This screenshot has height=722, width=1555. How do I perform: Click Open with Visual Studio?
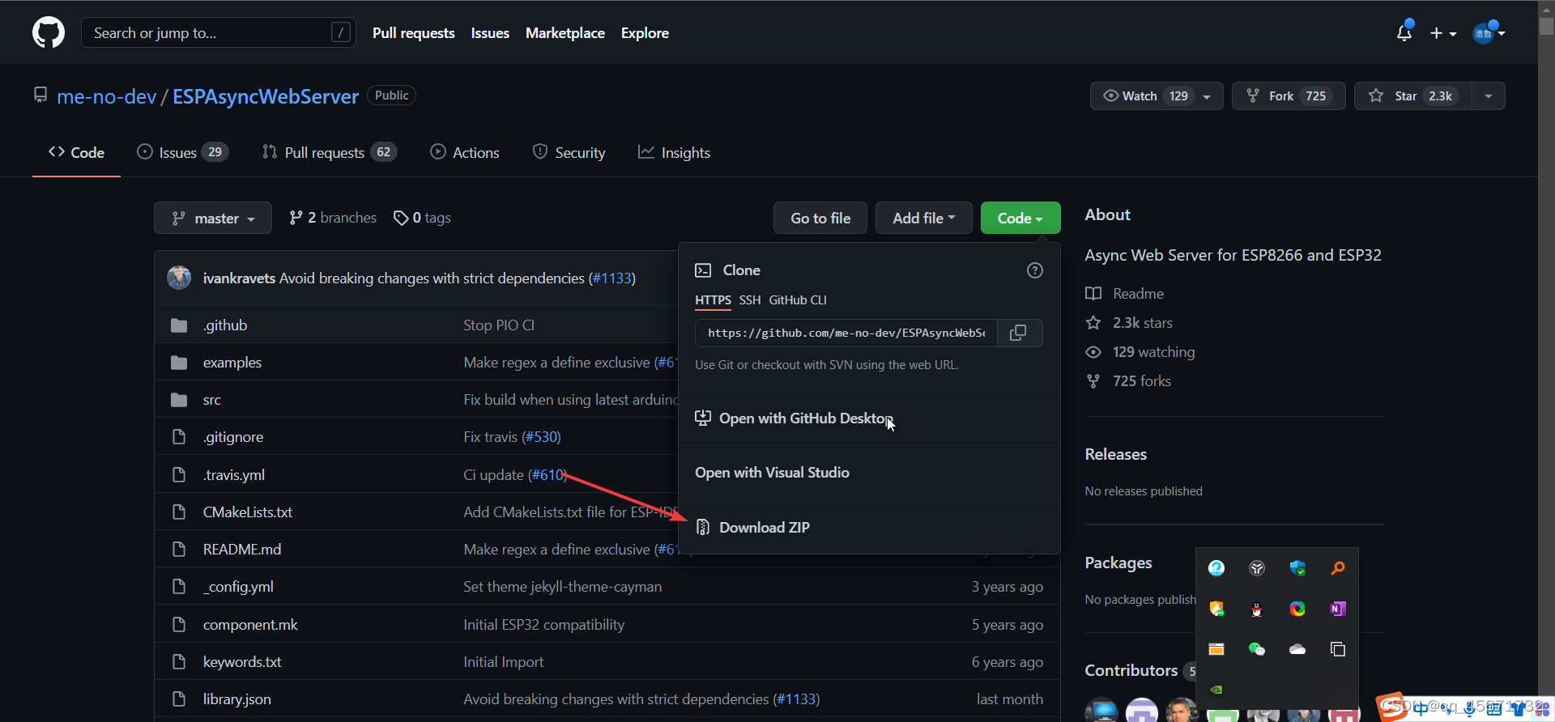click(x=772, y=472)
